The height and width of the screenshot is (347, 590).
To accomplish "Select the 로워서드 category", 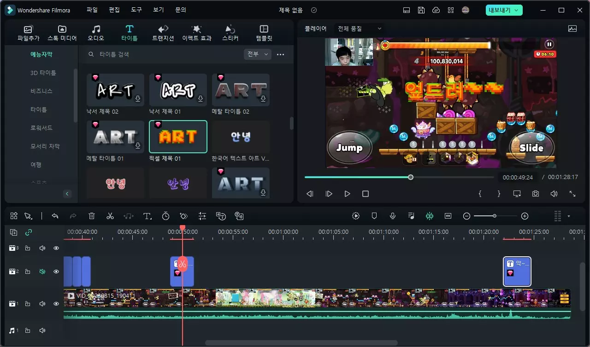I will (x=41, y=128).
